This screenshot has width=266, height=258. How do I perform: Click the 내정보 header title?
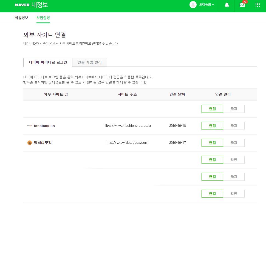(x=40, y=5)
